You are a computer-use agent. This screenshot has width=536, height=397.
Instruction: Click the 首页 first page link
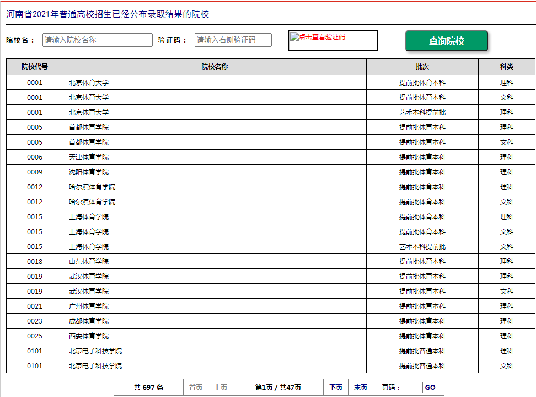(196, 388)
